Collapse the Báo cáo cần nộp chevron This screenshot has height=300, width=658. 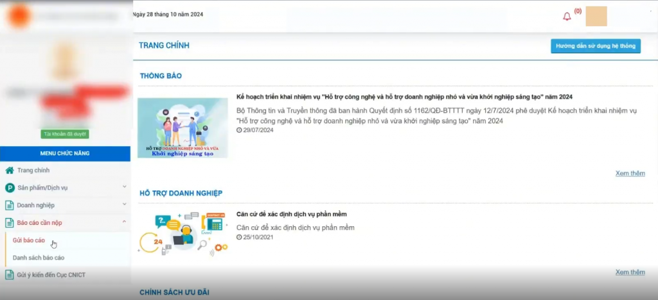click(x=124, y=222)
